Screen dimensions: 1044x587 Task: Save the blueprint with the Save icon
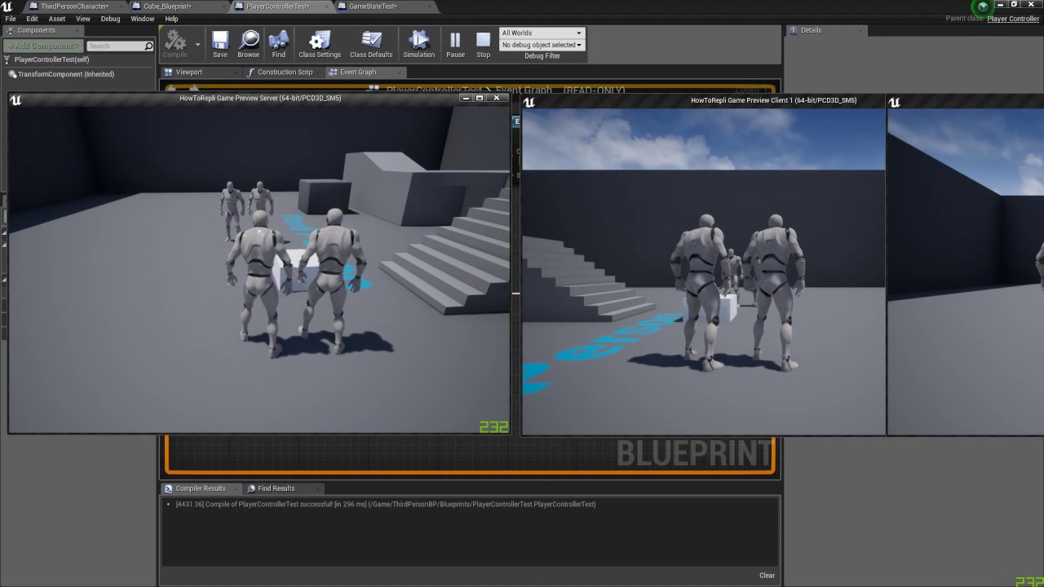tap(220, 43)
